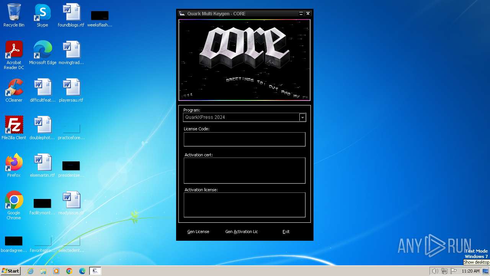Screen dimensions: 490x276
Task: Select the difficultfeat document icon
Action: click(x=42, y=91)
